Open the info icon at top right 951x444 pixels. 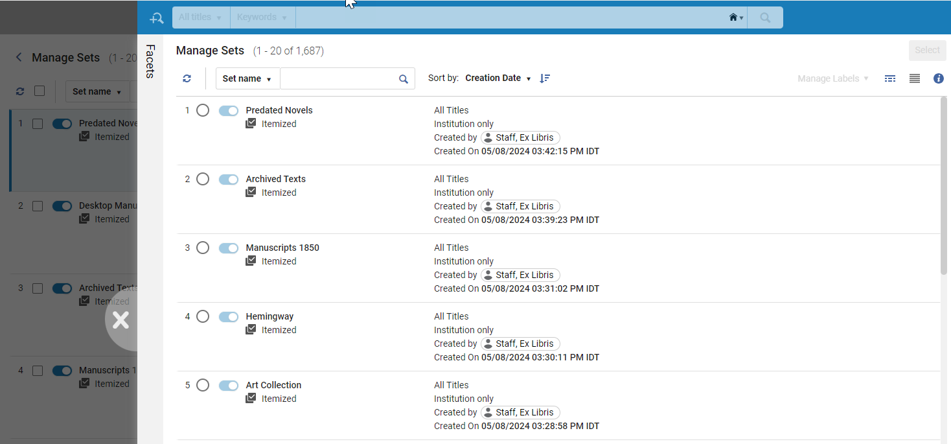[938, 78]
